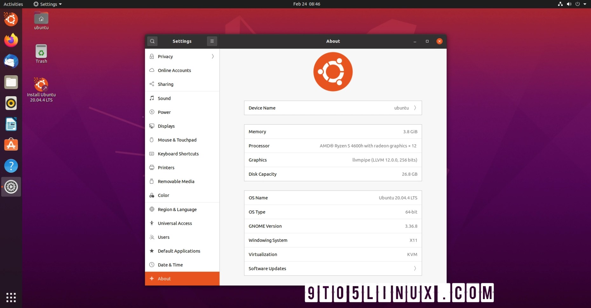Open Ubuntu Software from the dock
Image resolution: width=591 pixels, height=308 pixels.
point(11,145)
